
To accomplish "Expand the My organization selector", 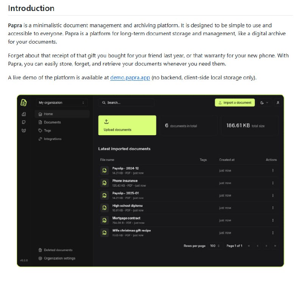I will click(62, 103).
